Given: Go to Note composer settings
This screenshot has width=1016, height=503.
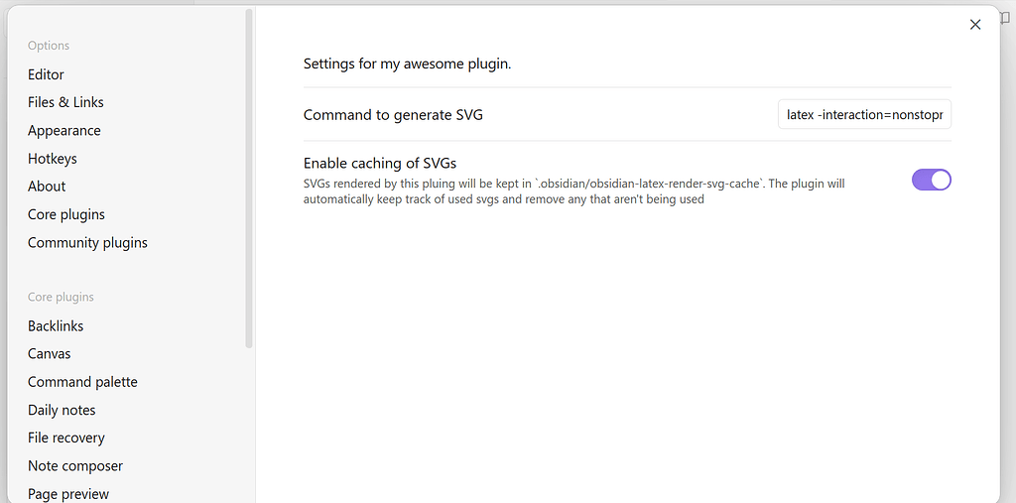Looking at the screenshot, I should [75, 465].
